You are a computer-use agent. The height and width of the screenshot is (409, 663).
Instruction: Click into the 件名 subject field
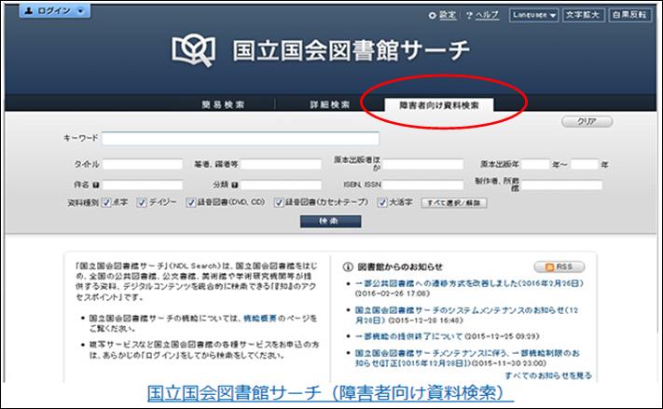pyautogui.click(x=143, y=185)
